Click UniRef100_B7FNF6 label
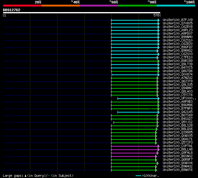This screenshot has width=198, height=178. pyautogui.click(x=178, y=109)
